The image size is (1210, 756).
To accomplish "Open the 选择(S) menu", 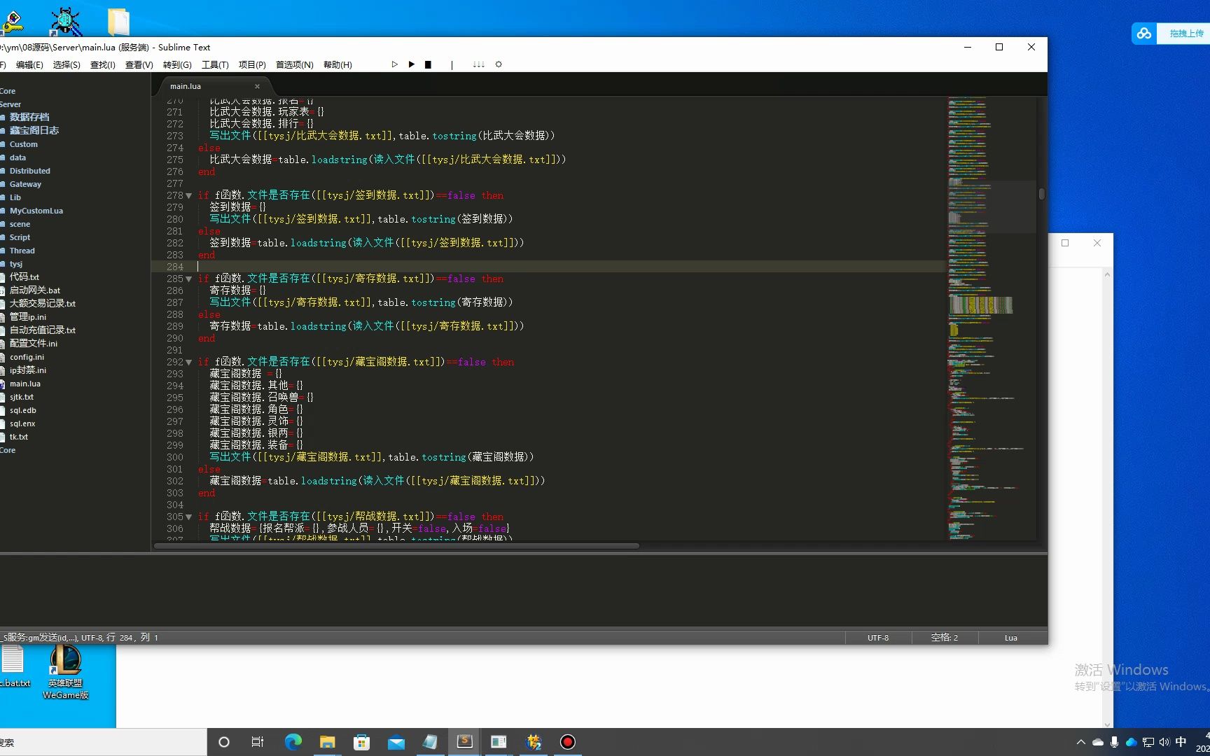I will pyautogui.click(x=67, y=64).
